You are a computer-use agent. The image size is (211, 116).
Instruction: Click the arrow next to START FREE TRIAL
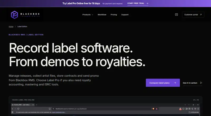click(147, 3)
